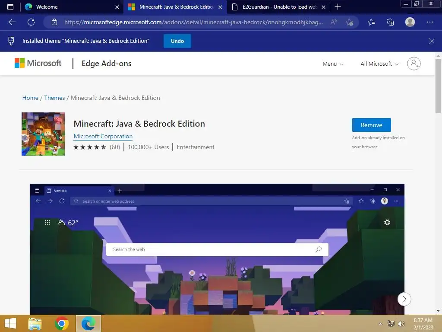This screenshot has width=442, height=332.
Task: Open the clock showing 8:37 AM
Action: tap(423, 324)
